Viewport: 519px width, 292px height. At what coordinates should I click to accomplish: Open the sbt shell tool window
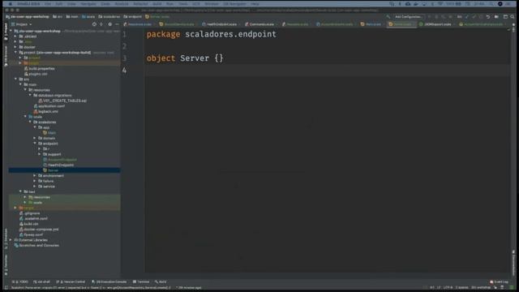pos(41,281)
